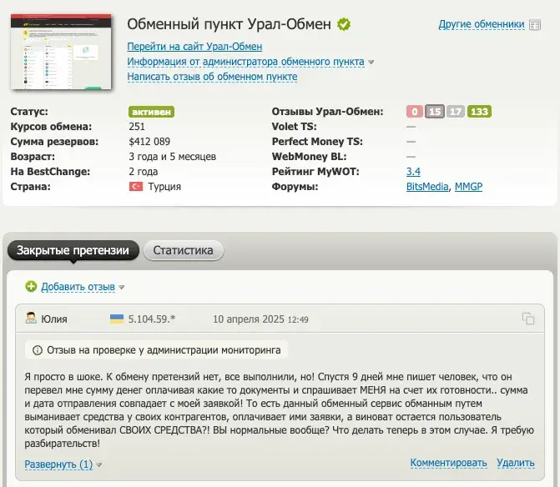
Task: Click the green 133 reviews badge
Action: 479,112
